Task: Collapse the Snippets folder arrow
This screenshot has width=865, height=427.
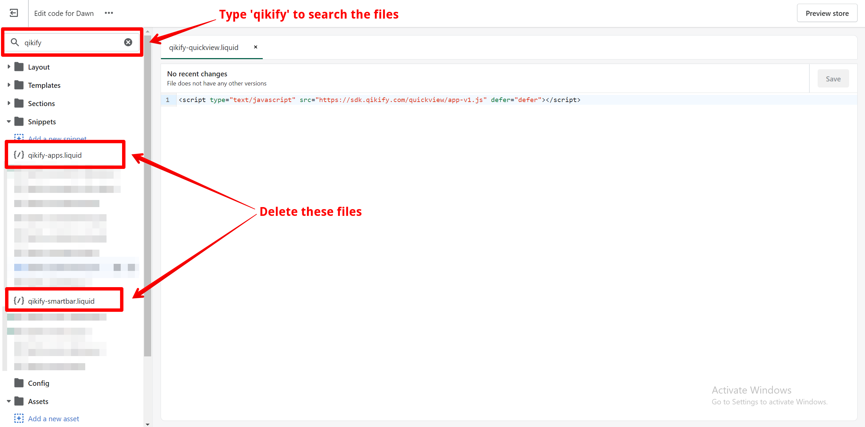Action: point(9,122)
